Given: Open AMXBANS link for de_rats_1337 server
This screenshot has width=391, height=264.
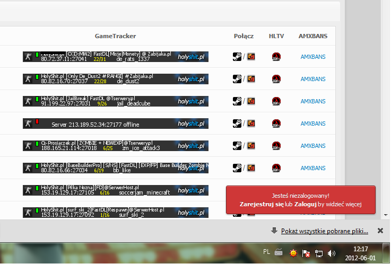Looking at the screenshot, I should pos(313,57).
